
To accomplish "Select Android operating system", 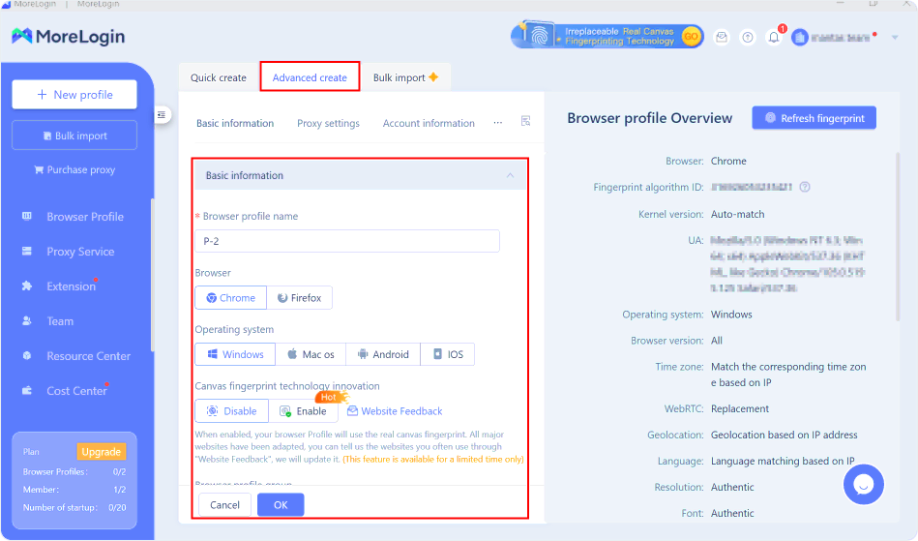I will [383, 354].
